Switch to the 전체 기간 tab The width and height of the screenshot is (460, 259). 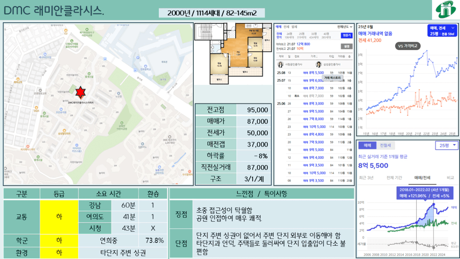click(394, 177)
